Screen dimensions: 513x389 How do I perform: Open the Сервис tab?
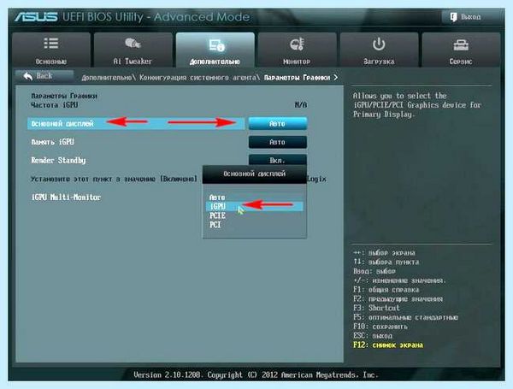[x=461, y=50]
